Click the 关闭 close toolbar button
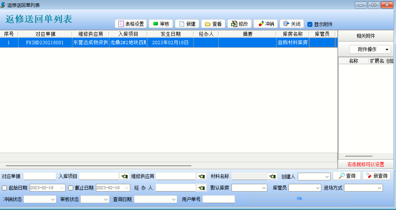 292,24
